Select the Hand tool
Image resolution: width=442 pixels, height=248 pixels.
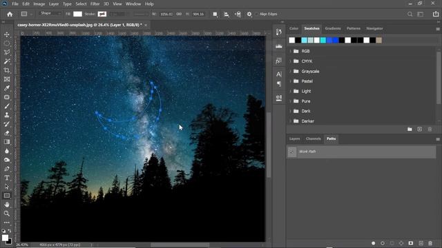7,205
